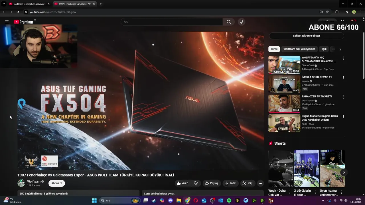This screenshot has height=205, width=365.
Task: Open Chrome media controls icon
Action: coord(347,12)
